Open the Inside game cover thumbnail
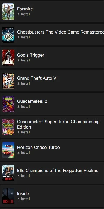 [x=8, y=196]
